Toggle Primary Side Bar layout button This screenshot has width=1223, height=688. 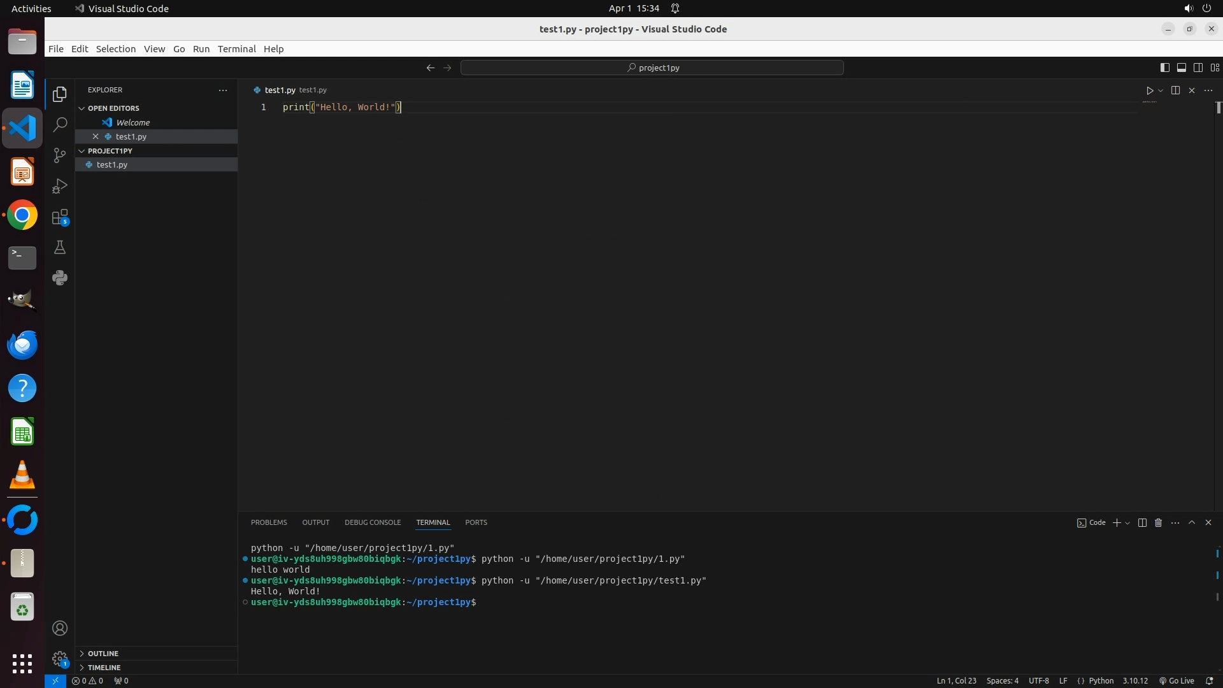point(1164,68)
